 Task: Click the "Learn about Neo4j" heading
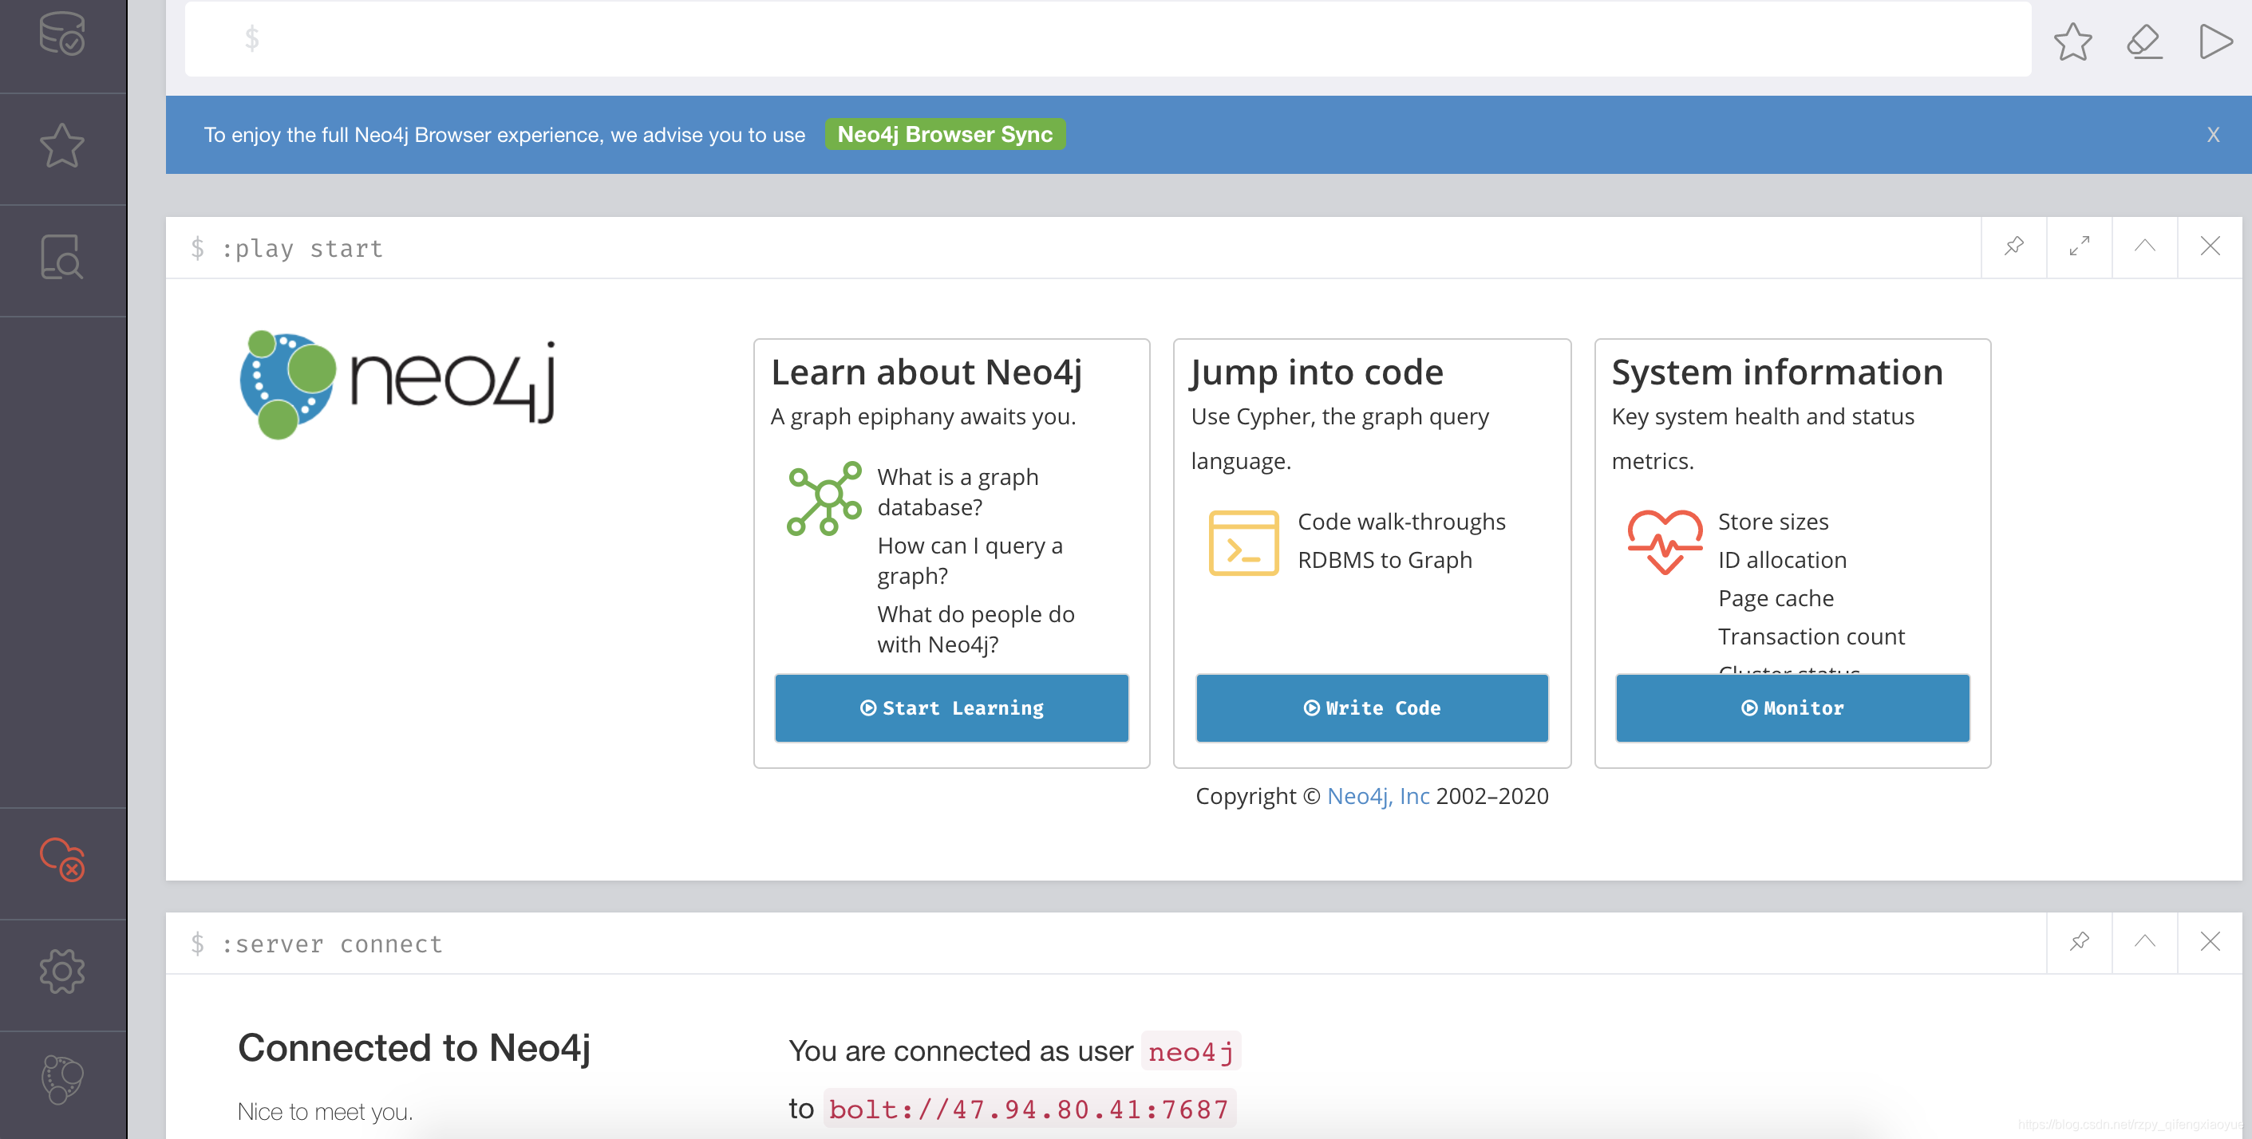coord(926,373)
